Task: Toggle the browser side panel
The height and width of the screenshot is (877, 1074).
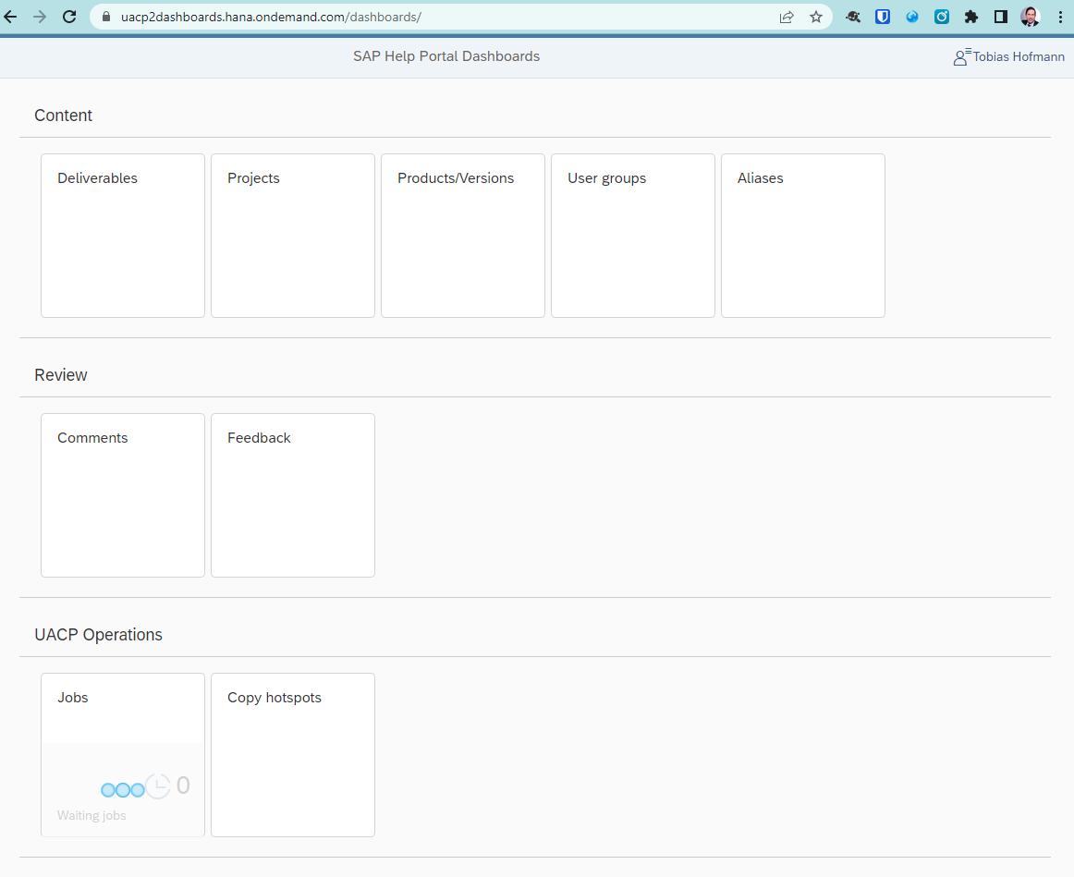Action: tap(1001, 17)
